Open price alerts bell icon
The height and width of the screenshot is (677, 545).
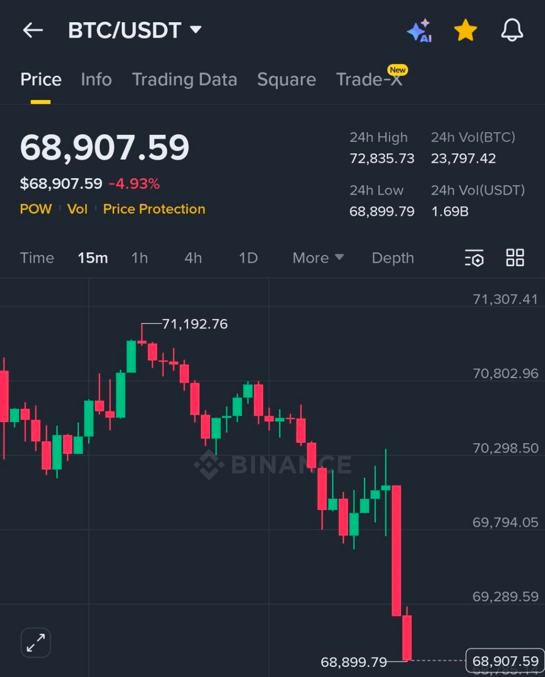click(512, 31)
